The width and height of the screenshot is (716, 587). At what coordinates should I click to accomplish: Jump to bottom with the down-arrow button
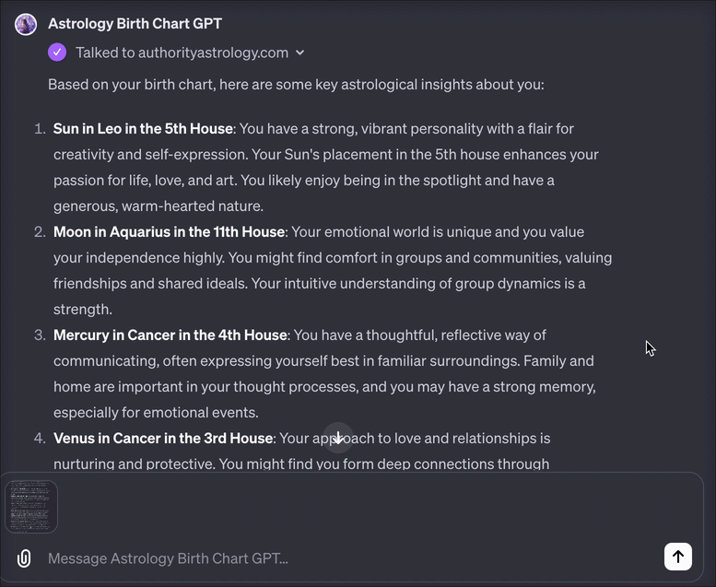pyautogui.click(x=338, y=438)
